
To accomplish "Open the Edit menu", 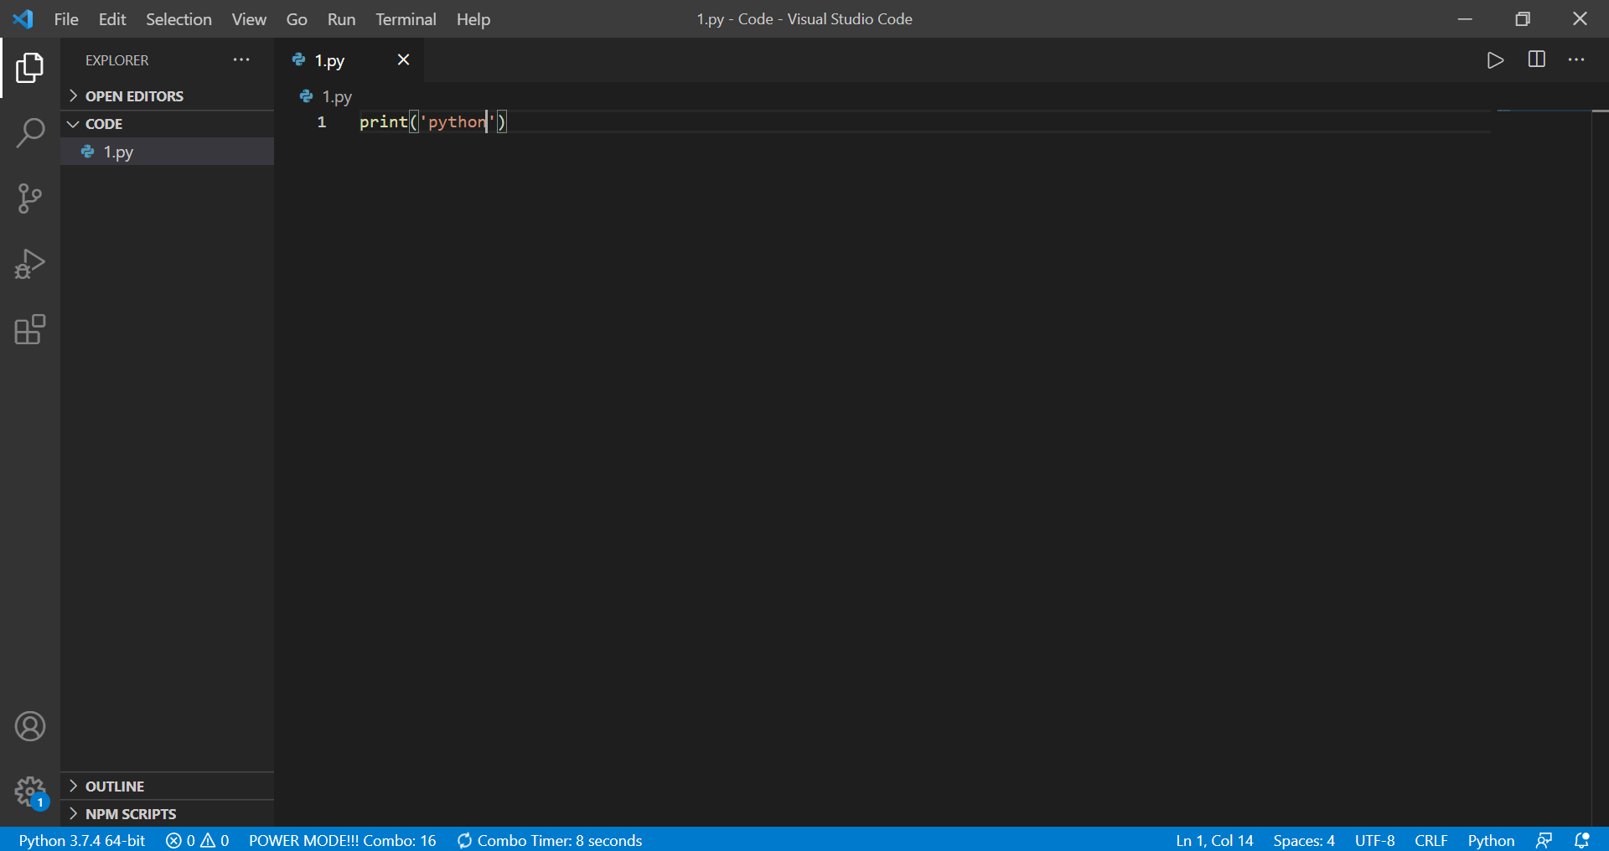I will [112, 19].
